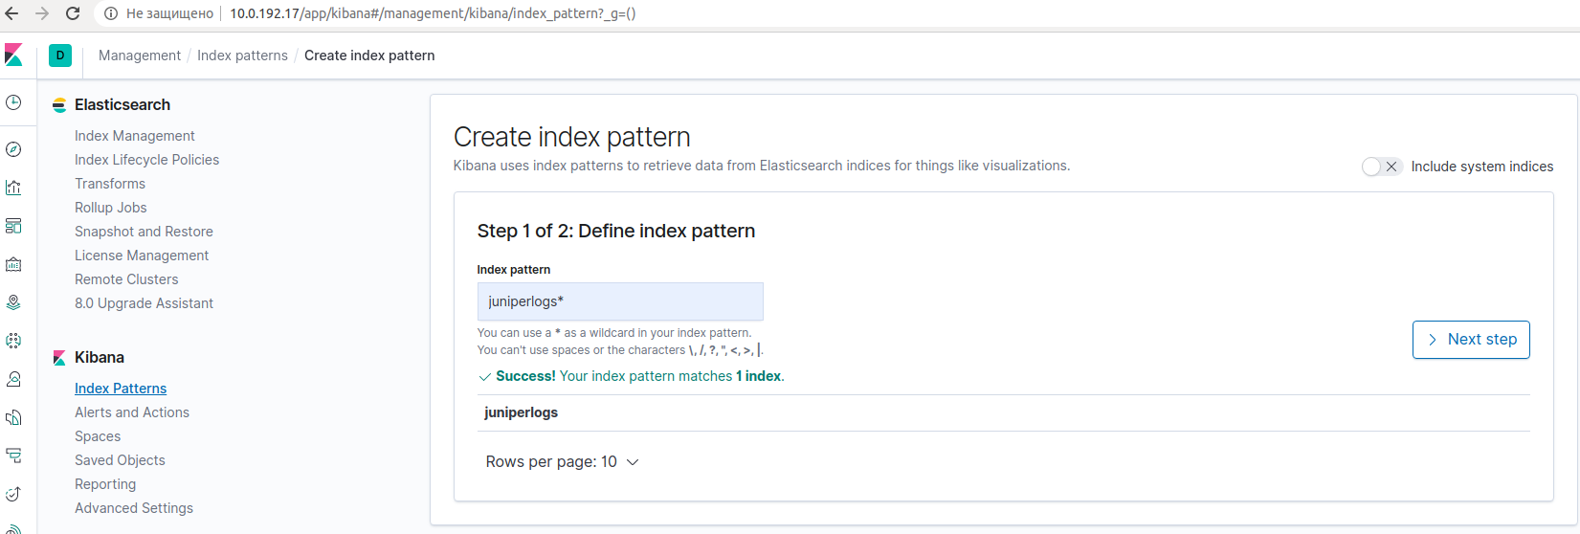Open Rollup Jobs
Viewport: 1580px width, 534px height.
(111, 208)
